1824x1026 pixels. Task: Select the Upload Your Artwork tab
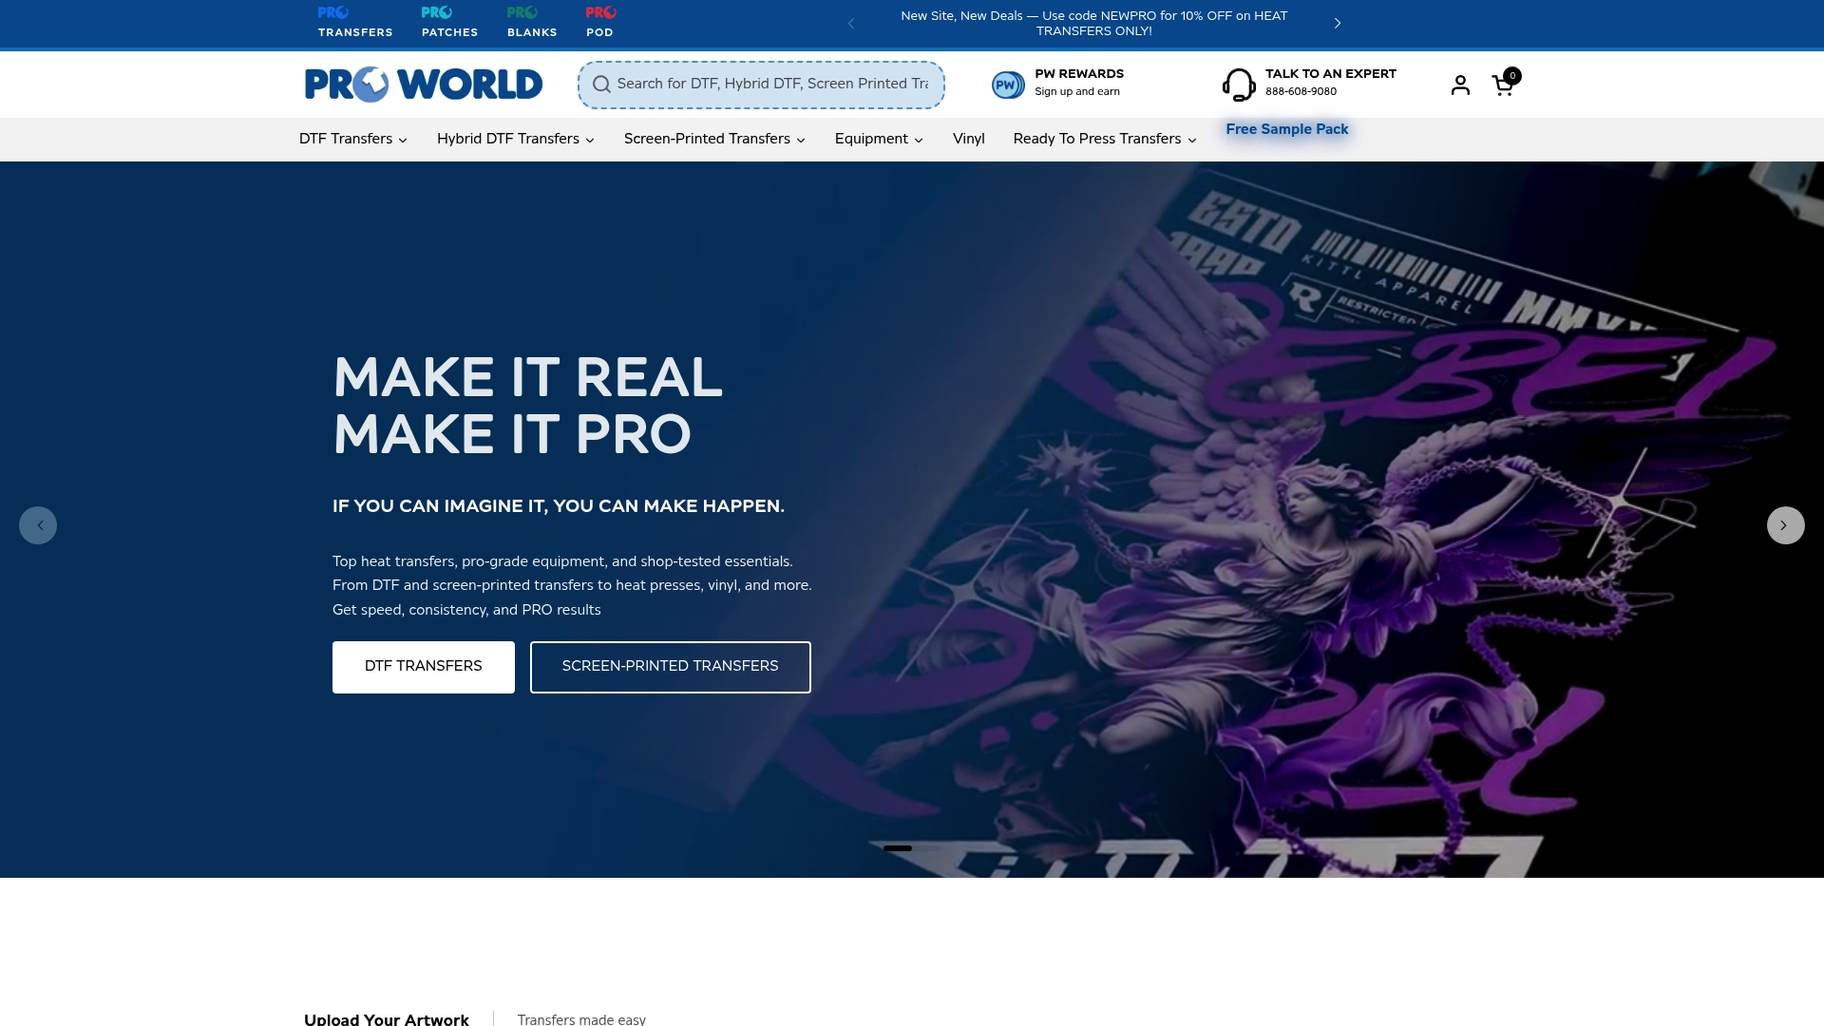pos(387,1018)
